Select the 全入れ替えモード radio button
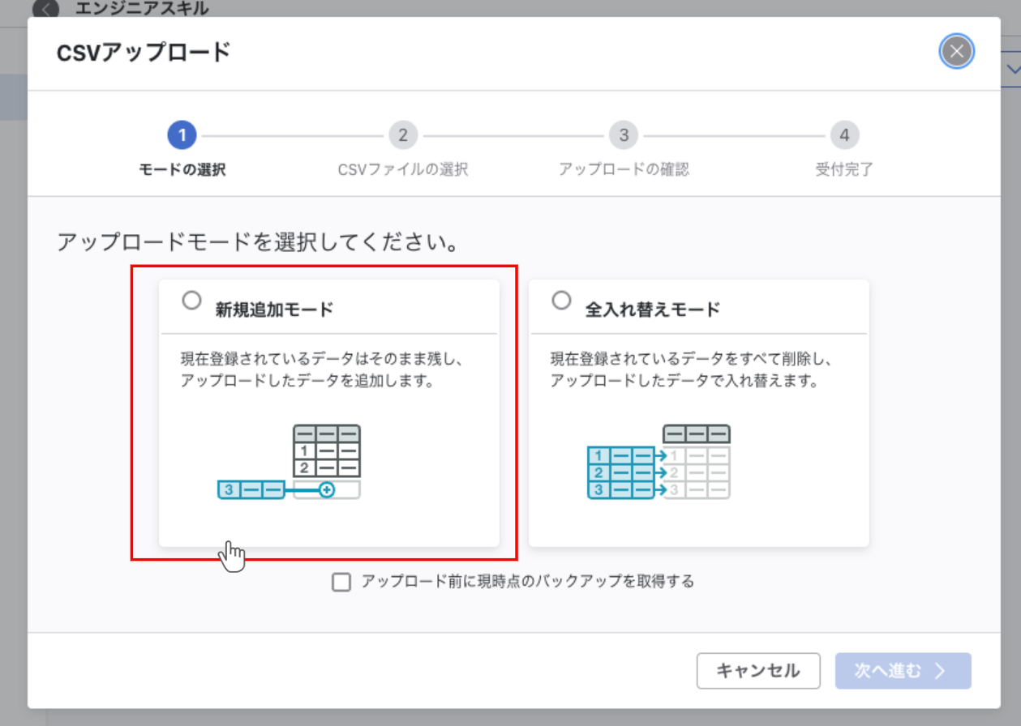The image size is (1021, 726). point(561,300)
